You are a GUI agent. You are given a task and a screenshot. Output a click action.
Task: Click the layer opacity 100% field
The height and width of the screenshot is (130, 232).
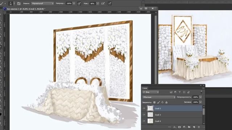(x=196, y=97)
